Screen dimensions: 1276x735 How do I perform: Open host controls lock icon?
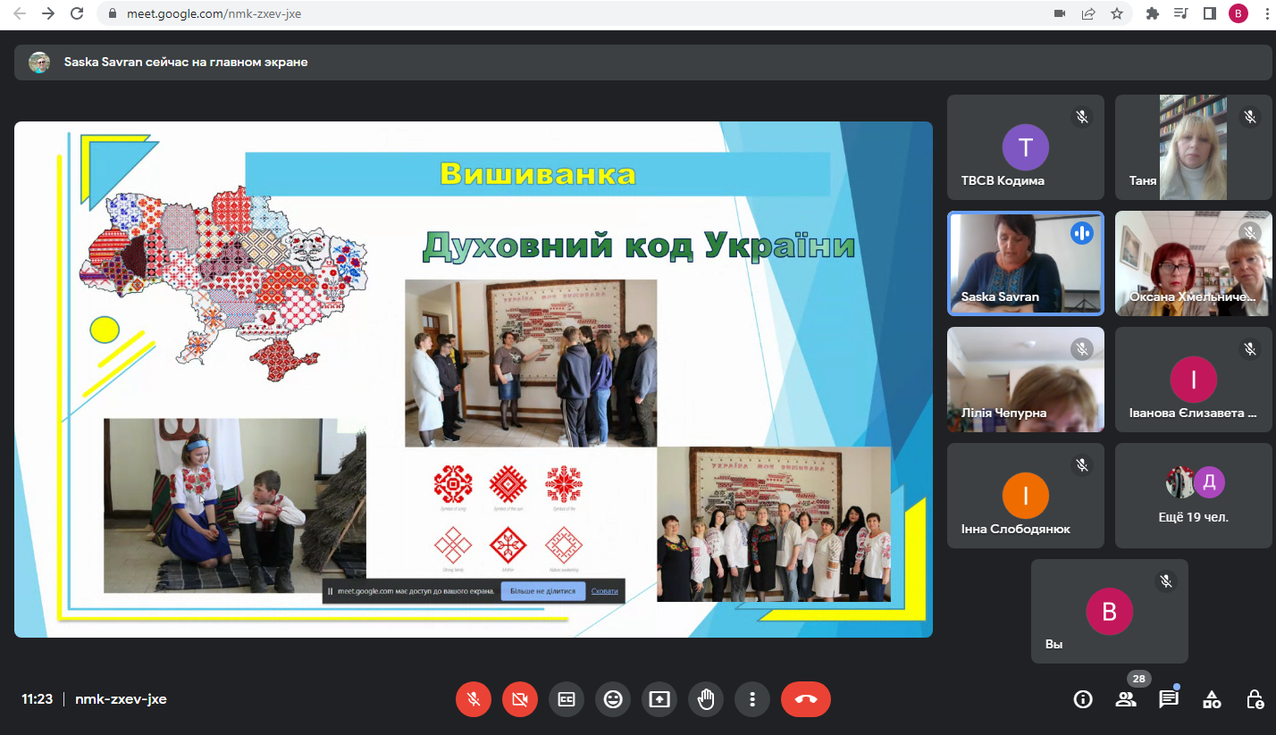[x=1255, y=699]
